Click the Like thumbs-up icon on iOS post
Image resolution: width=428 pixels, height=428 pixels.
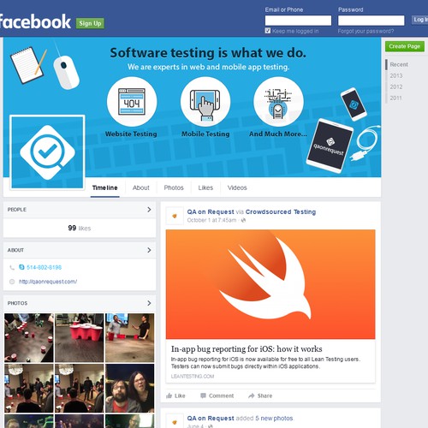click(169, 395)
